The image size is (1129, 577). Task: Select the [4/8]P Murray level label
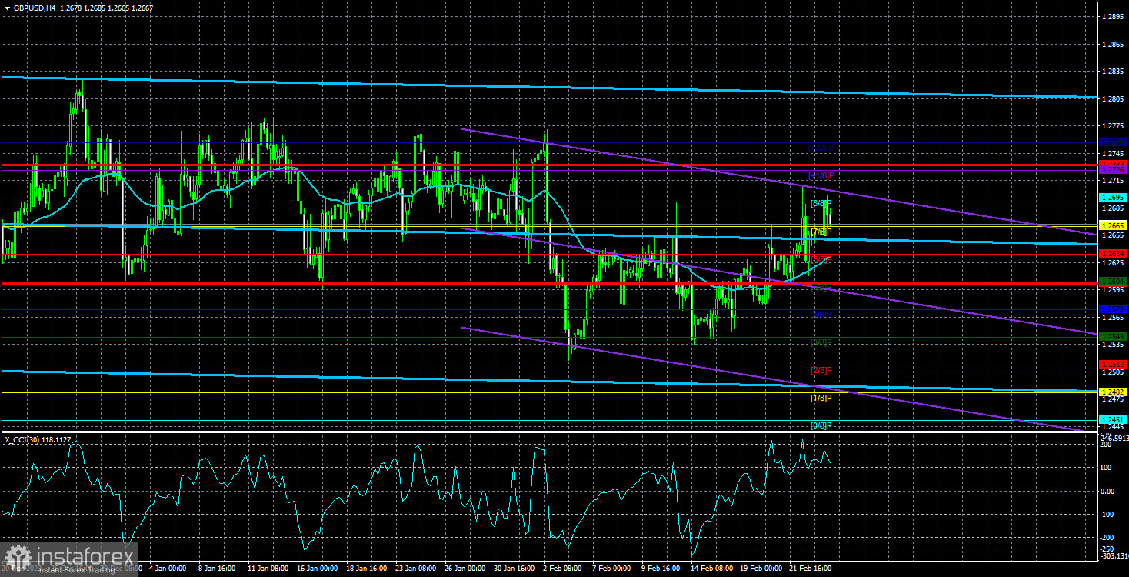point(821,315)
